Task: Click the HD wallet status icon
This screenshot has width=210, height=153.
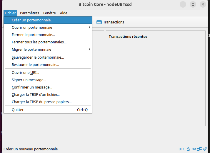Action: (x=194, y=149)
